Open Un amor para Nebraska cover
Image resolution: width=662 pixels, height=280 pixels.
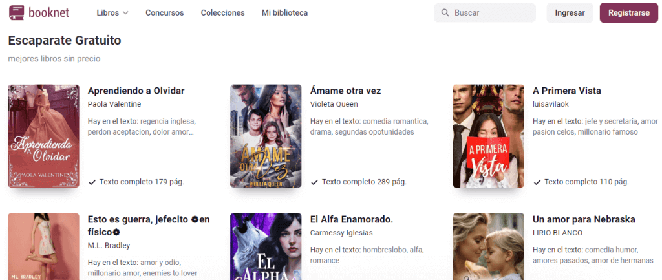click(x=489, y=246)
